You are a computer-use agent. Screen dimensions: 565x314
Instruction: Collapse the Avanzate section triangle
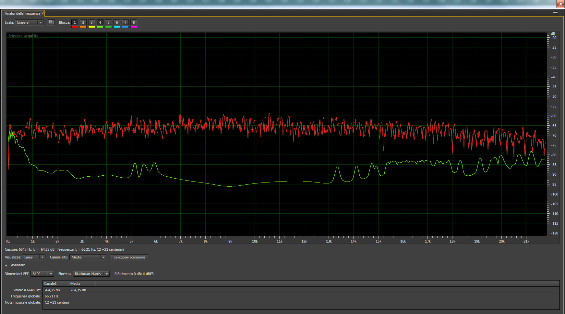6,265
